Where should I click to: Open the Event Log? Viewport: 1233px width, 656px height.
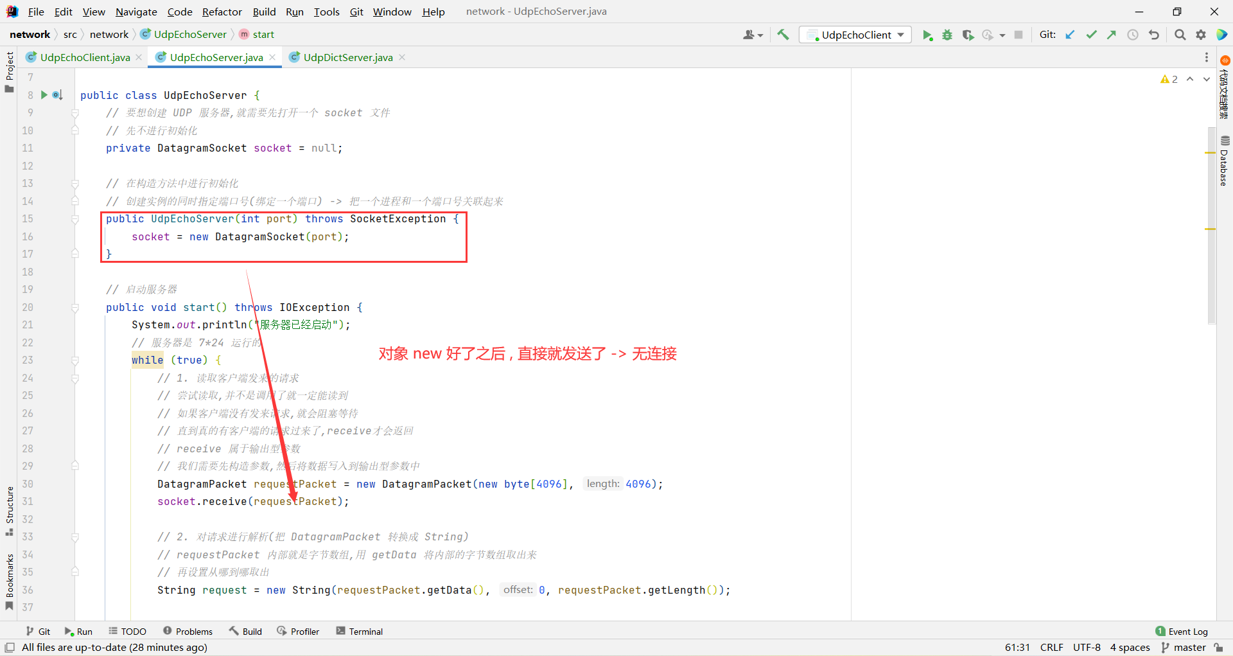(x=1182, y=632)
